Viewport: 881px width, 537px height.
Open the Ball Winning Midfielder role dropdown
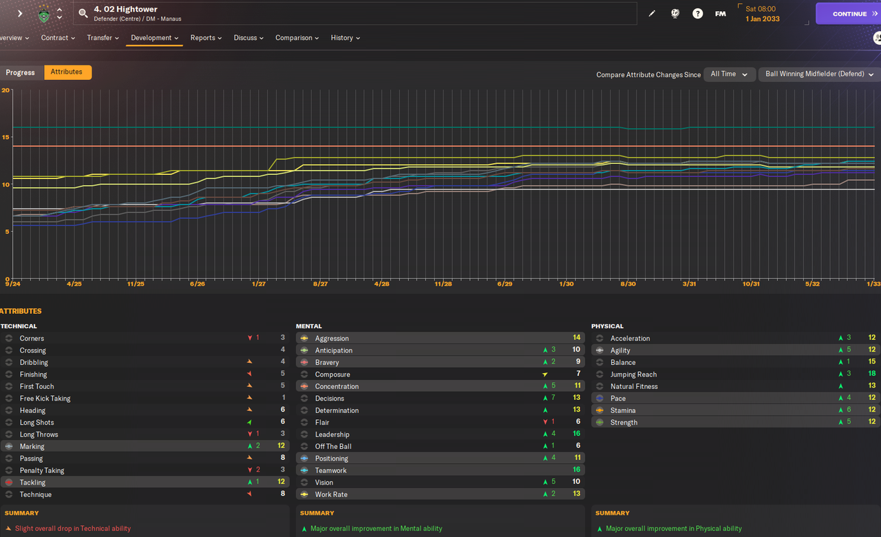[819, 74]
